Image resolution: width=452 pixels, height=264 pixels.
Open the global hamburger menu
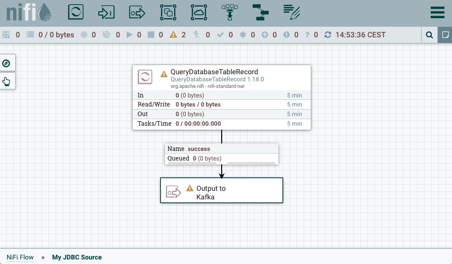(437, 13)
